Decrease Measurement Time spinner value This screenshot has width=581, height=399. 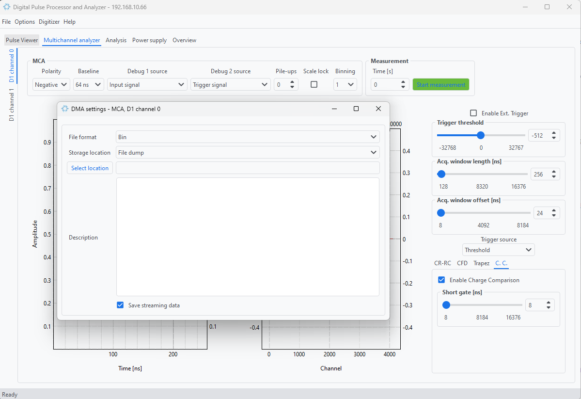point(403,87)
